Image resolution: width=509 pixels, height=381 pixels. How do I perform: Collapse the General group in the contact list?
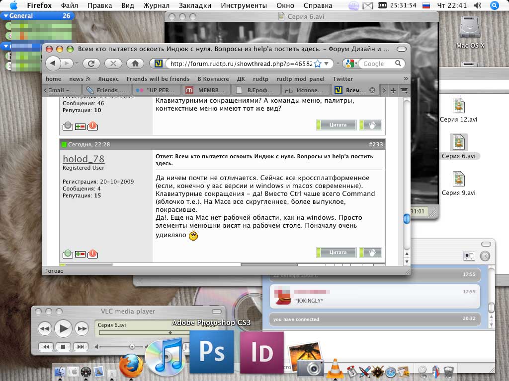[6, 15]
